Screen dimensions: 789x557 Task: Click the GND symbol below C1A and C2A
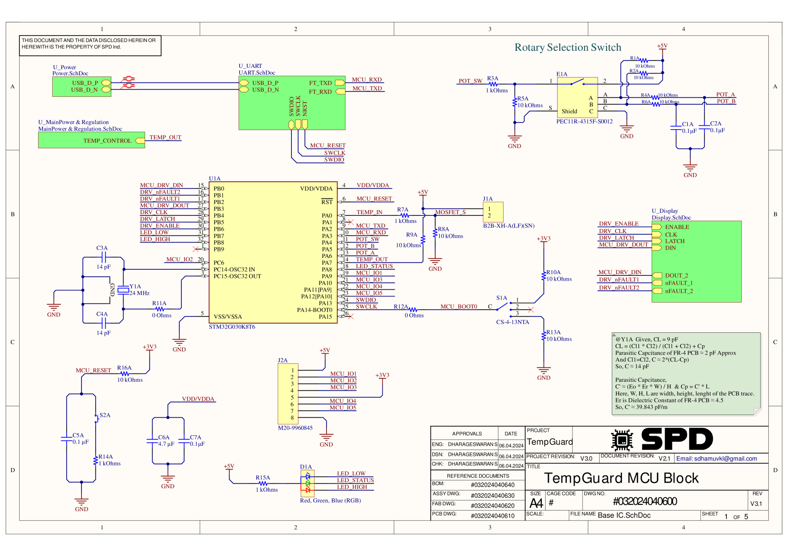690,169
